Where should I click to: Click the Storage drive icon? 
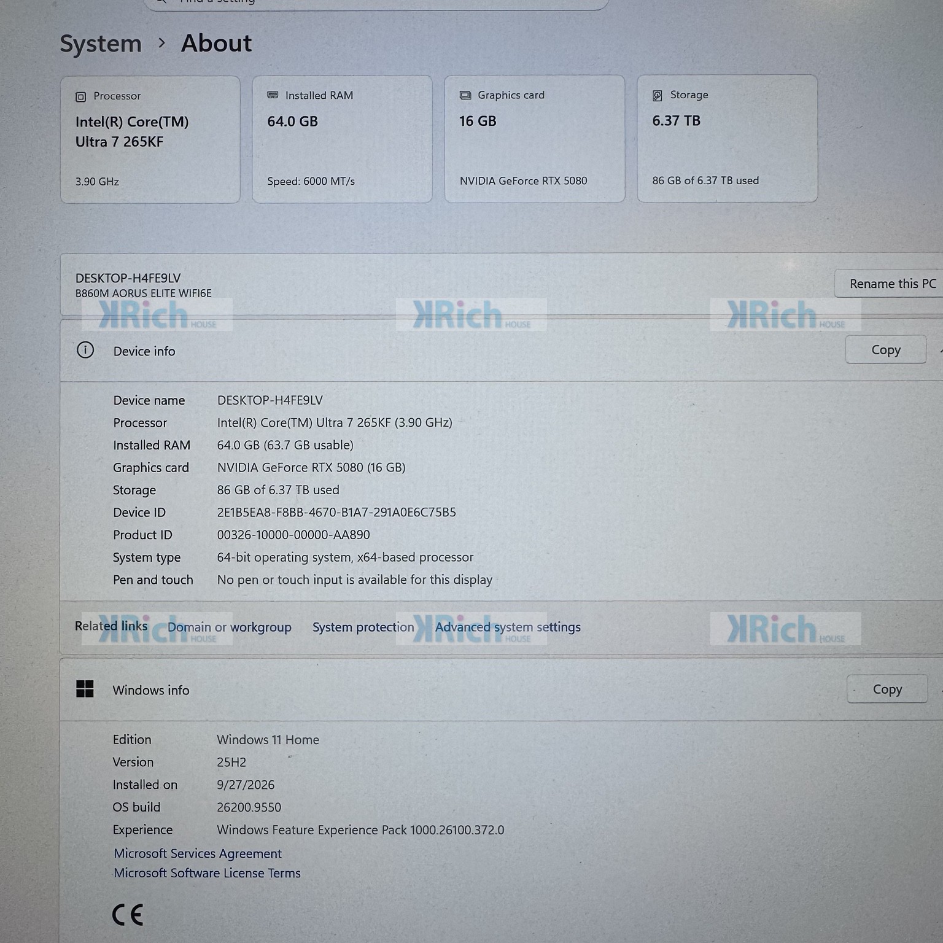658,95
